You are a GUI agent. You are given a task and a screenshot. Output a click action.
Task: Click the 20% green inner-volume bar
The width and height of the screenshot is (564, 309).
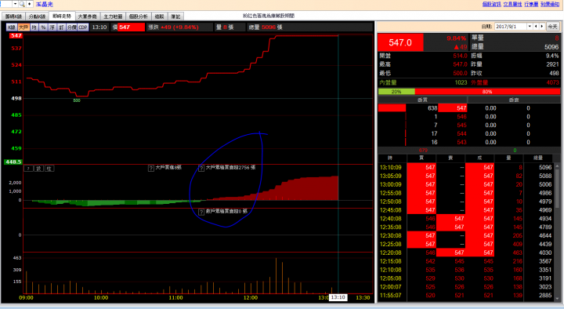(x=396, y=92)
